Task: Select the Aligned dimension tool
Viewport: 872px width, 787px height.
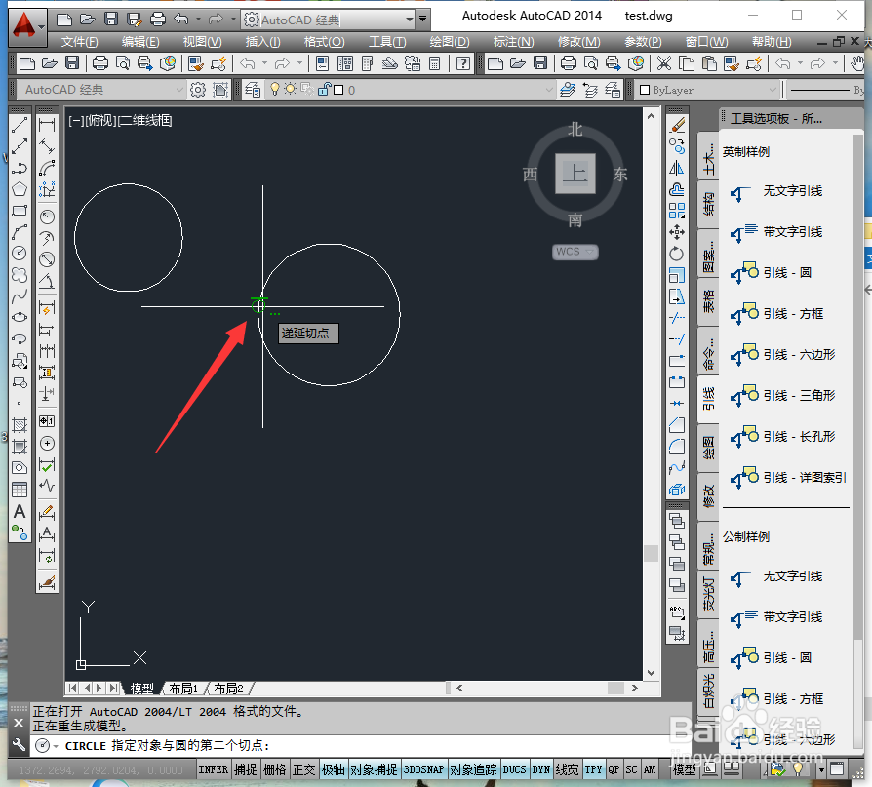Action: click(47, 147)
